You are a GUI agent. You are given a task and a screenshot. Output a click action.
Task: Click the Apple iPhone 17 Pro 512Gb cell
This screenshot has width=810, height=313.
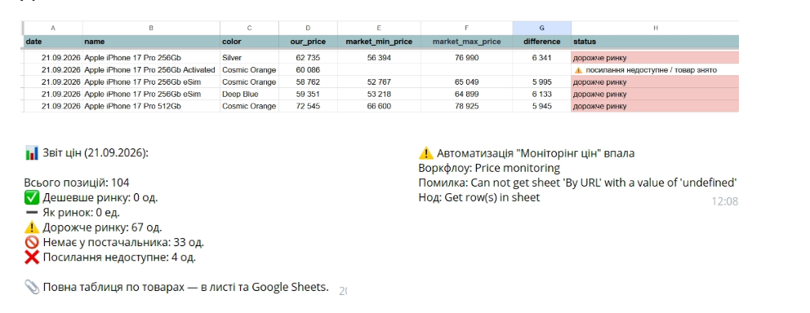[x=151, y=106]
